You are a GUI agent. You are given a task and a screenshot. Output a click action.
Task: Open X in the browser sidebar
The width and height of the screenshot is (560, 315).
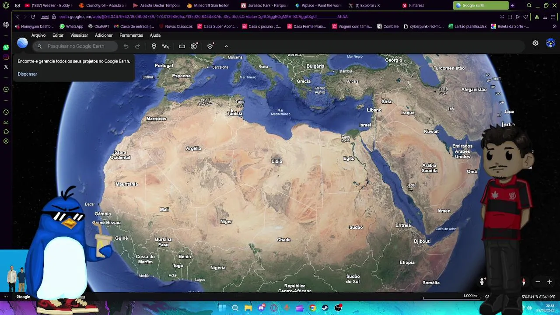coord(6,66)
